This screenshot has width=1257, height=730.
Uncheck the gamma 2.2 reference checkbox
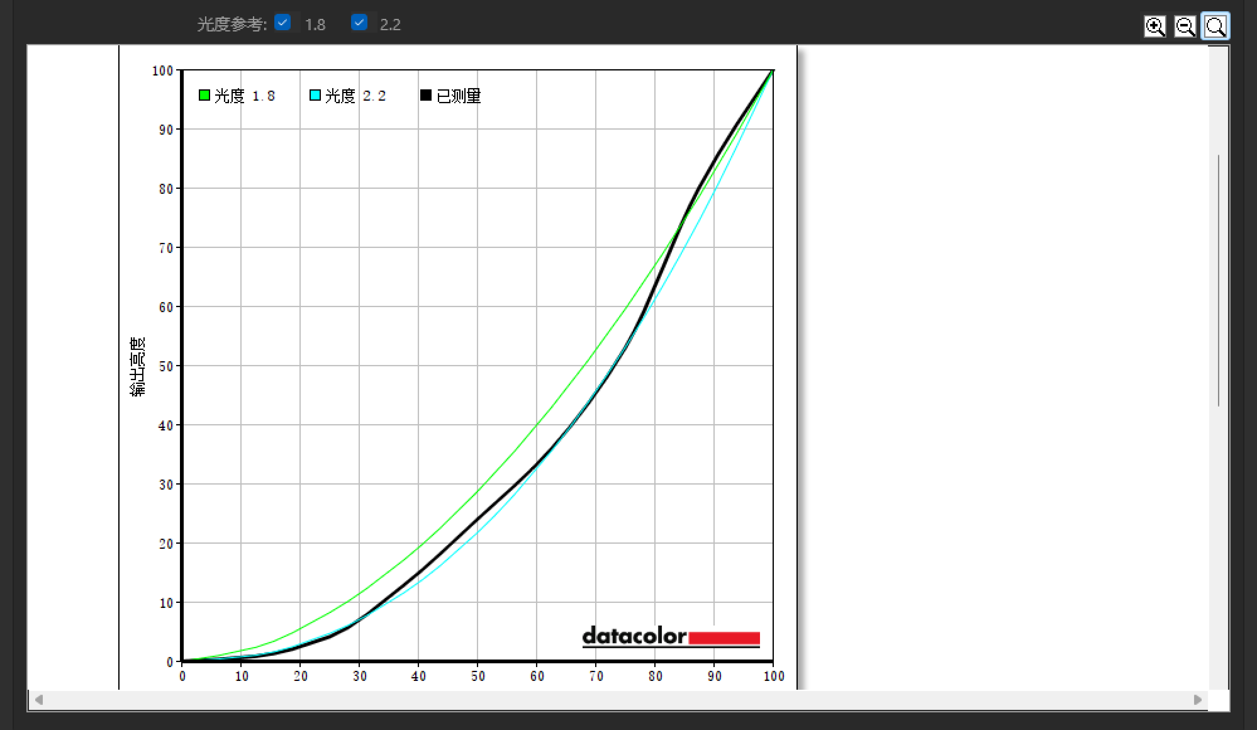point(359,23)
